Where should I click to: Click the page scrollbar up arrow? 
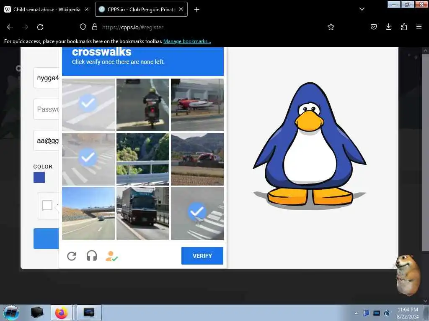point(425,51)
